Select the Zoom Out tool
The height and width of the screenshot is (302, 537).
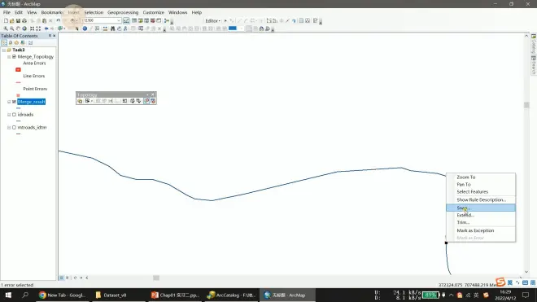coord(11,28)
